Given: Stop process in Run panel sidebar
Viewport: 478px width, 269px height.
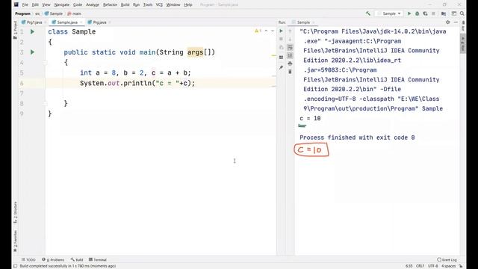Looking at the screenshot, I should click(281, 39).
